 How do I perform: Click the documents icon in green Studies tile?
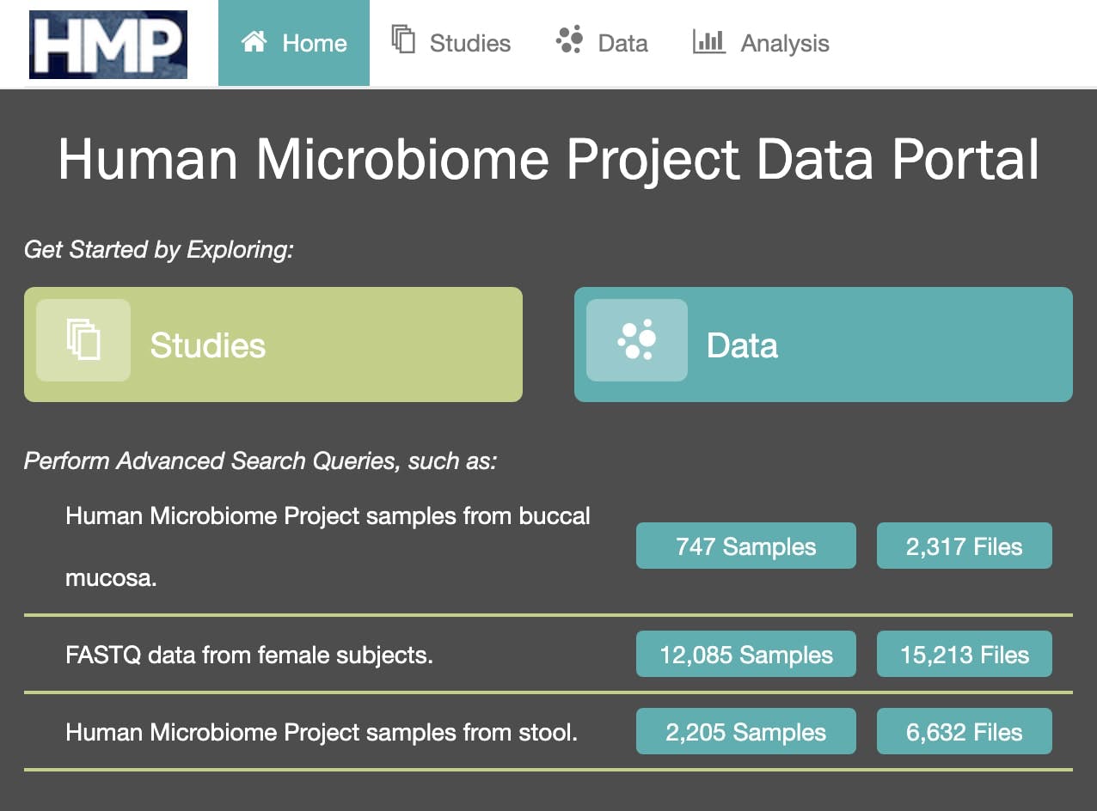[x=83, y=339]
